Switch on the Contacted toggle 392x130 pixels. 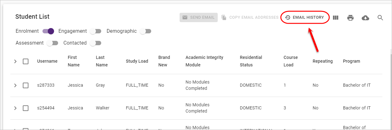click(x=95, y=43)
